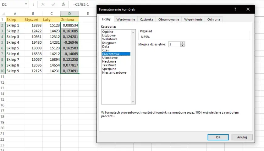The image size is (264, 151).
Task: Select the Naukowe category
Action: coord(116,61)
